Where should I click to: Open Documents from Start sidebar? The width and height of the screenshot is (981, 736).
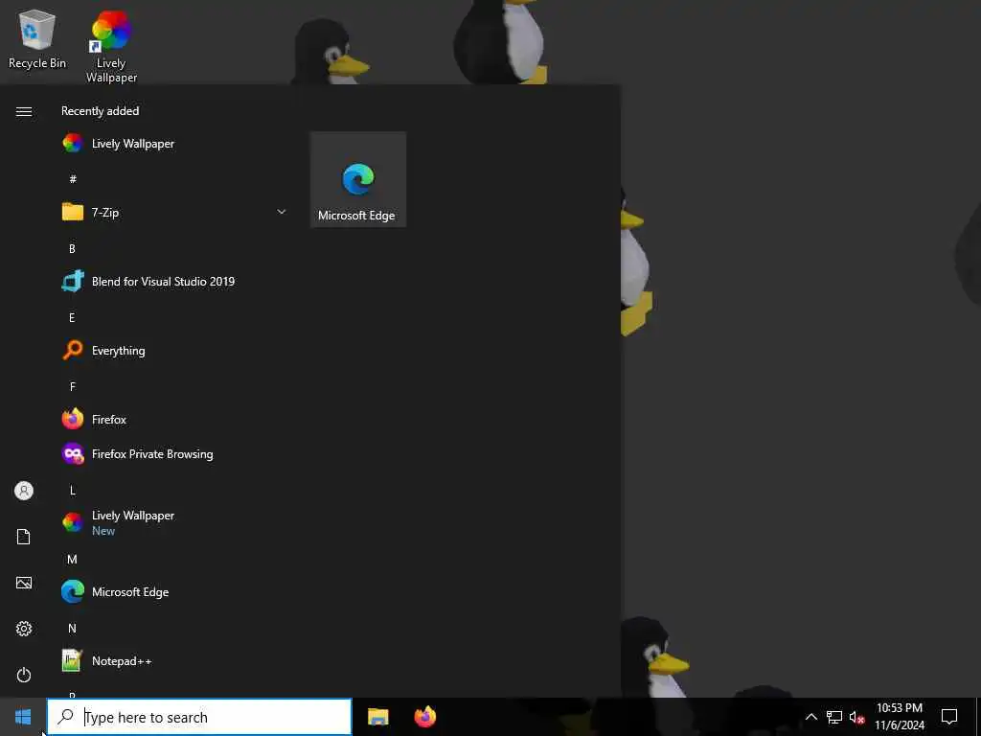[24, 537]
